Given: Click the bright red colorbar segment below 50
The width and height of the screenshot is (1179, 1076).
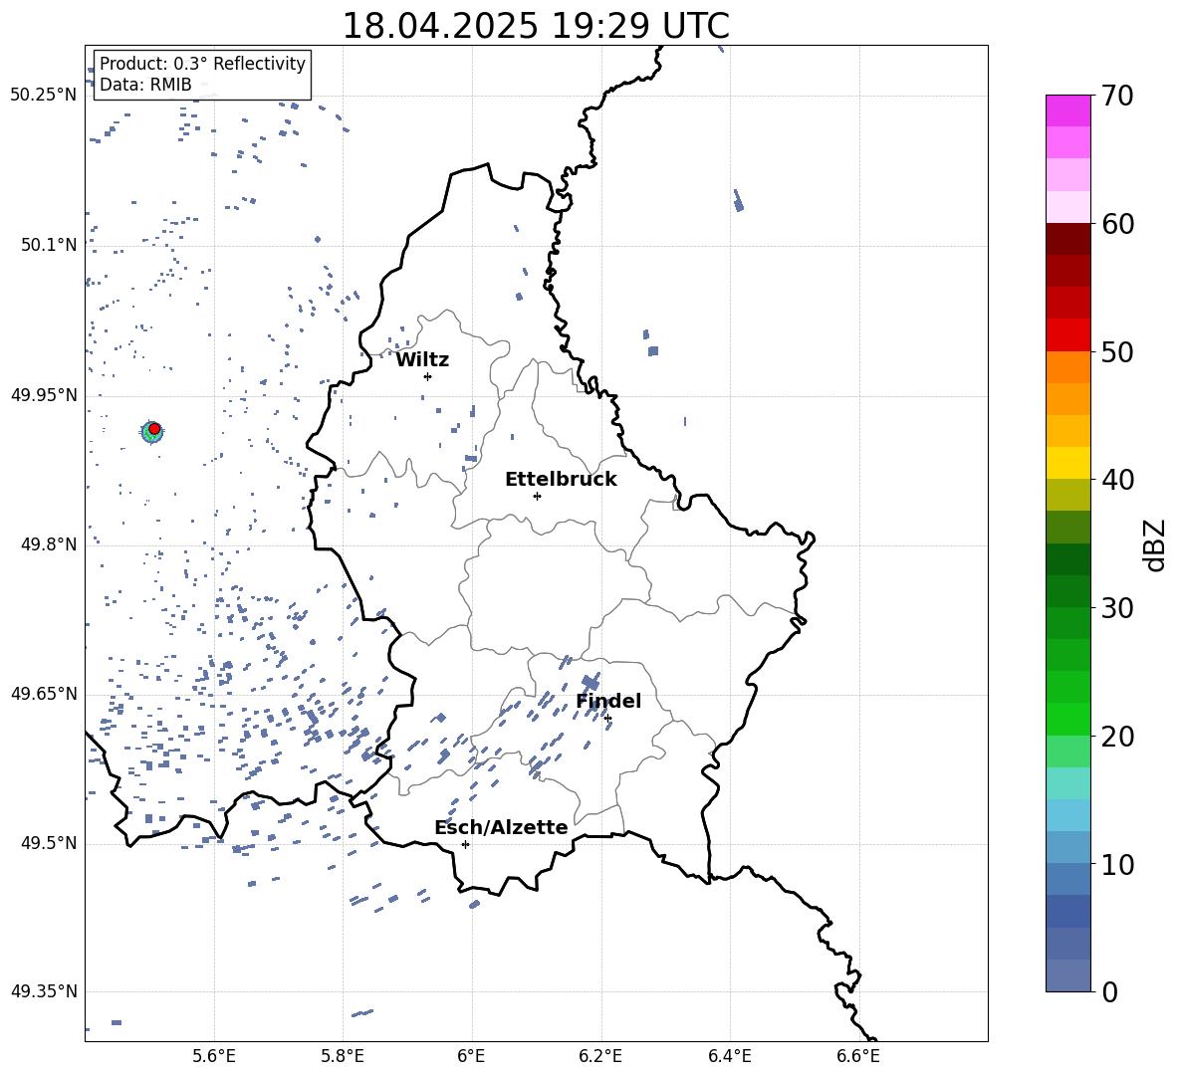Looking at the screenshot, I should (1068, 335).
